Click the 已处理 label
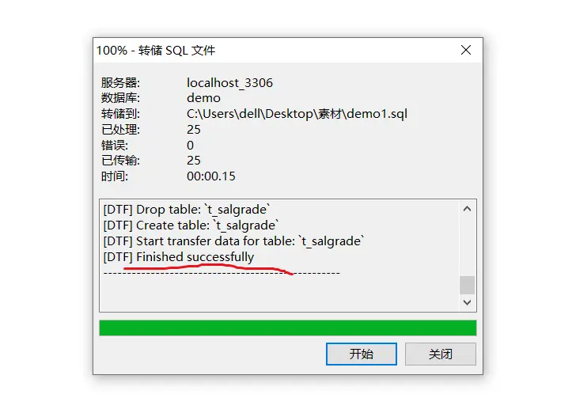The image size is (572, 394). [x=120, y=130]
